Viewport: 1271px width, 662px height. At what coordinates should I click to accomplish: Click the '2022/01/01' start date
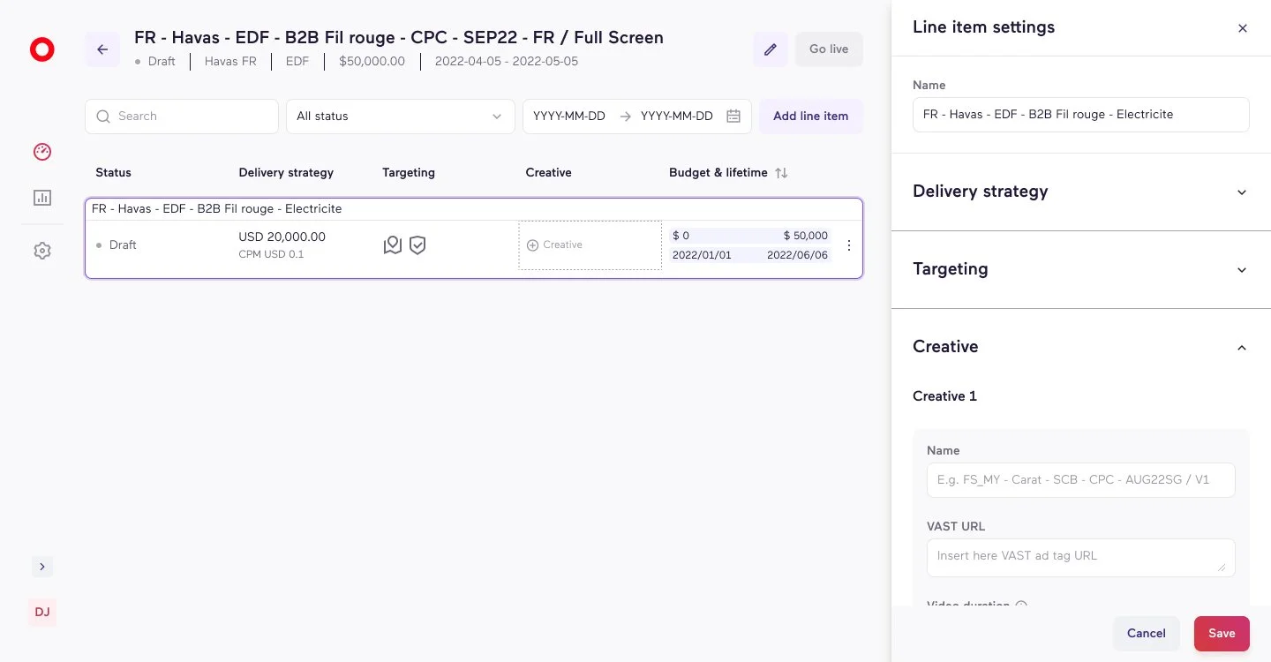click(702, 255)
